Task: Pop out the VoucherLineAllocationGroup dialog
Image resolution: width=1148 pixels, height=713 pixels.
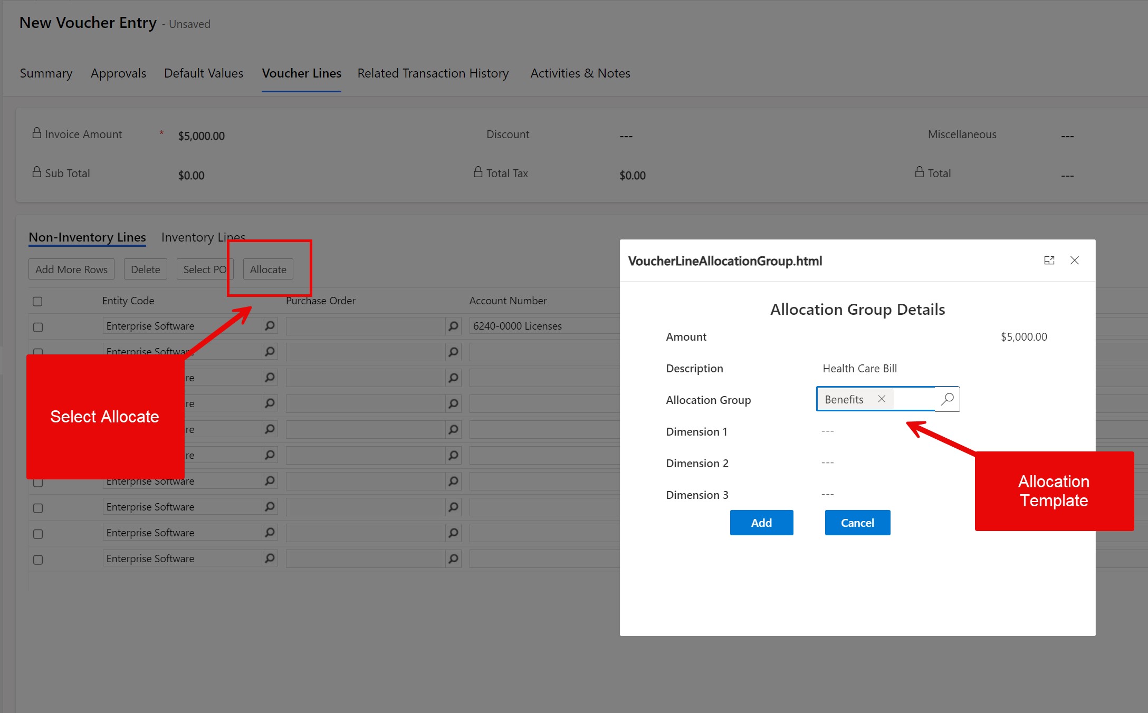Action: [1049, 260]
